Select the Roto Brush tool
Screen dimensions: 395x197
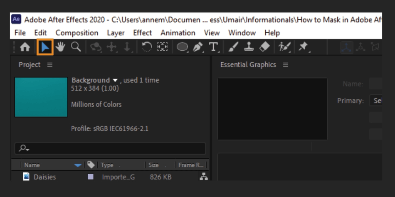coord(285,47)
